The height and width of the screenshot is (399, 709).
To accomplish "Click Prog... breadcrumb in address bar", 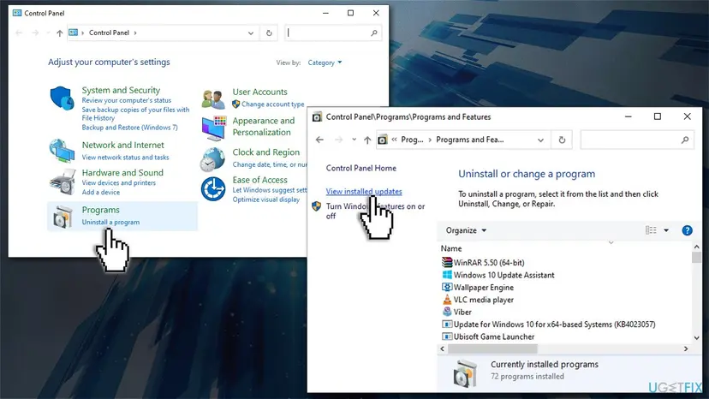I will (412, 140).
